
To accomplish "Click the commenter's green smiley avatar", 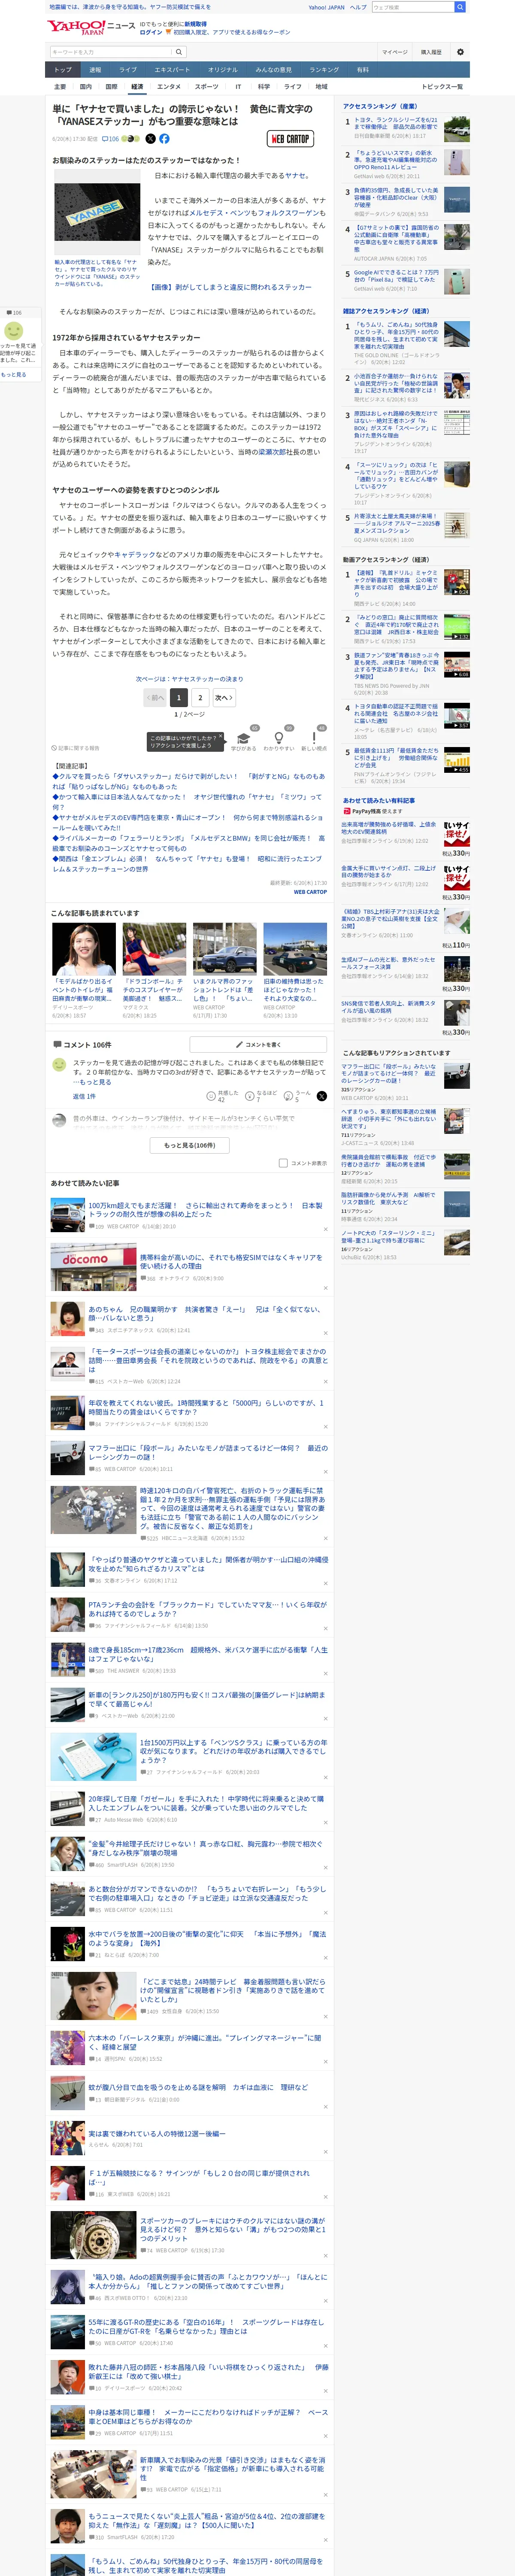I will 59,1065.
